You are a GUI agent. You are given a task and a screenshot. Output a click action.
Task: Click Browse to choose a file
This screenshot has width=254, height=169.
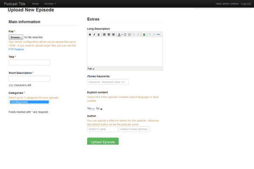[x=16, y=37]
